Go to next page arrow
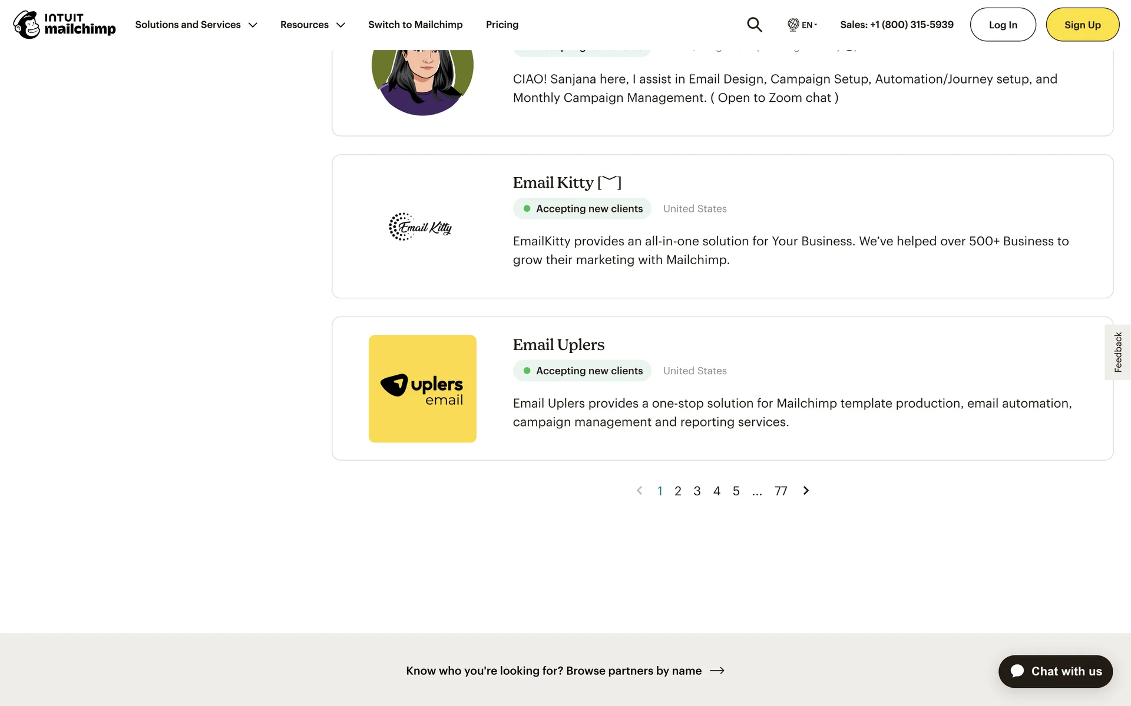 coord(806,491)
